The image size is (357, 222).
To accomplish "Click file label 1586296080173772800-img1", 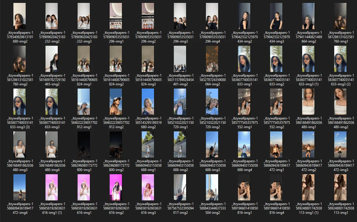I will click(x=84, y=166).
